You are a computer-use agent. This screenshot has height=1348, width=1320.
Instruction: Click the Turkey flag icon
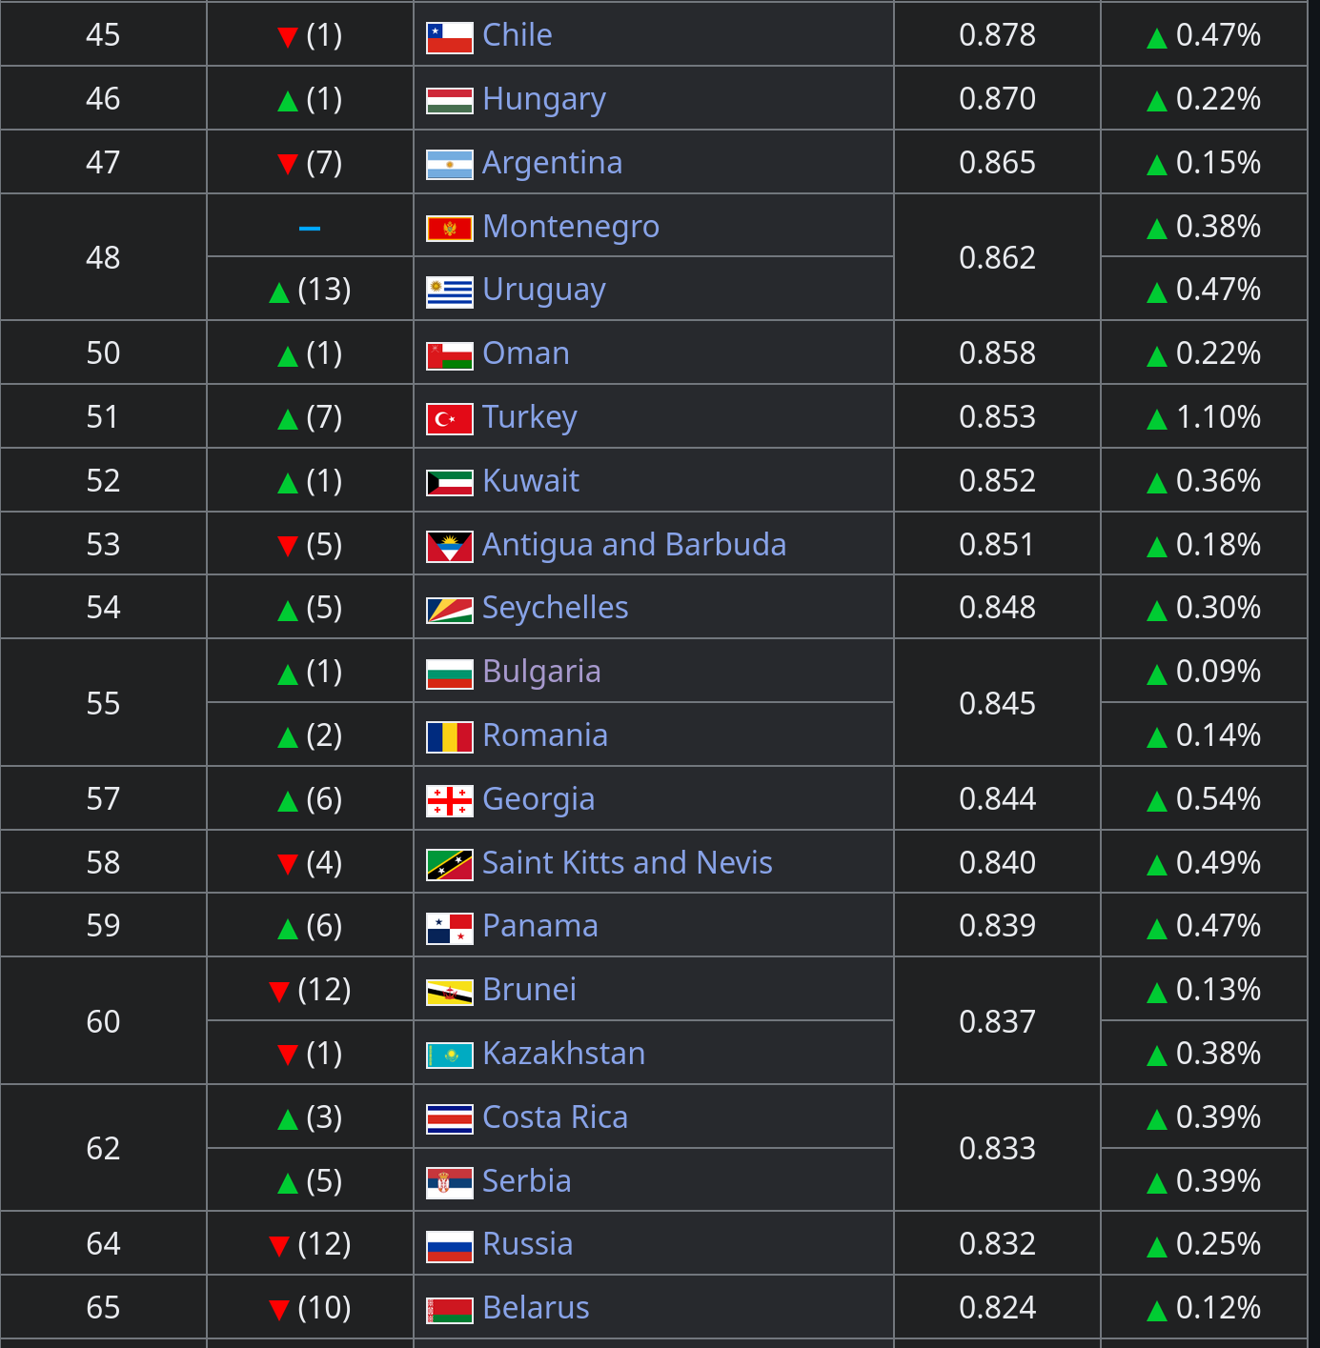point(449,419)
